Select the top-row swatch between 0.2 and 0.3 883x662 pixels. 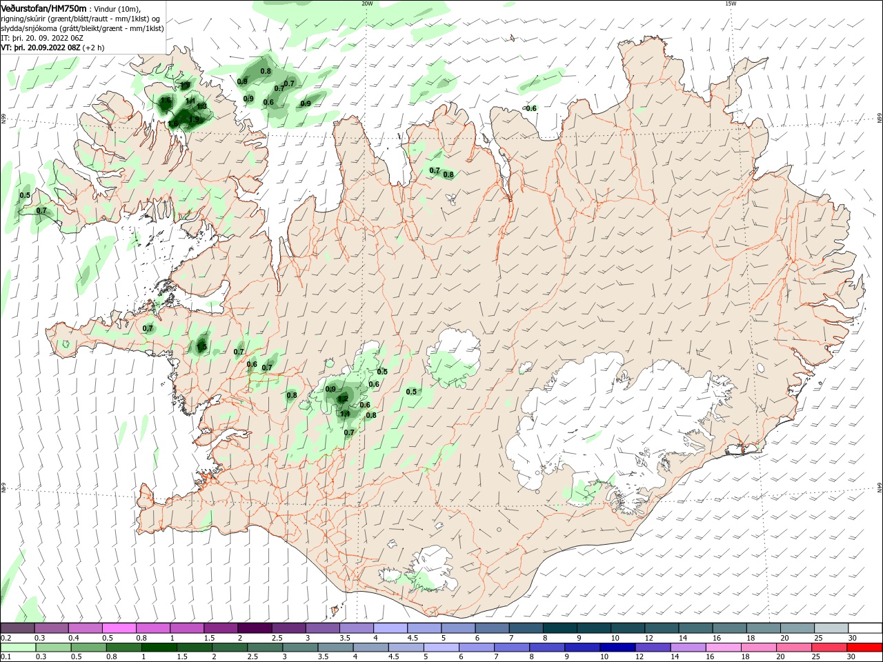(17, 628)
